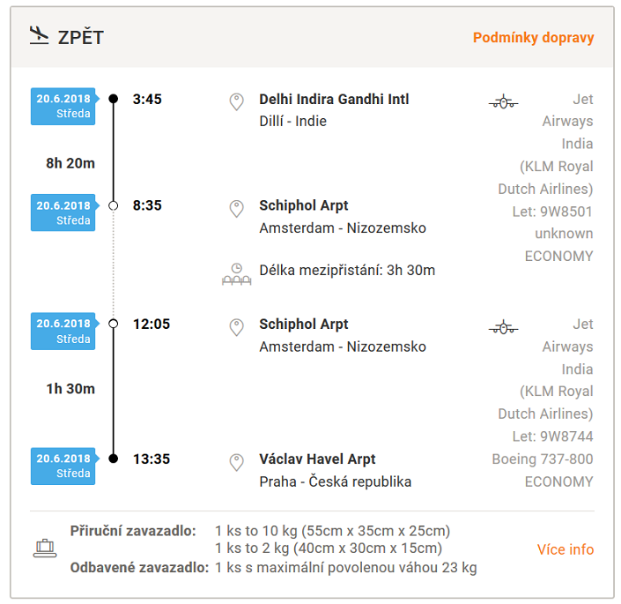The height and width of the screenshot is (604, 621).
Task: Click the filled timeline dot at 13:35
Action: coord(114,459)
